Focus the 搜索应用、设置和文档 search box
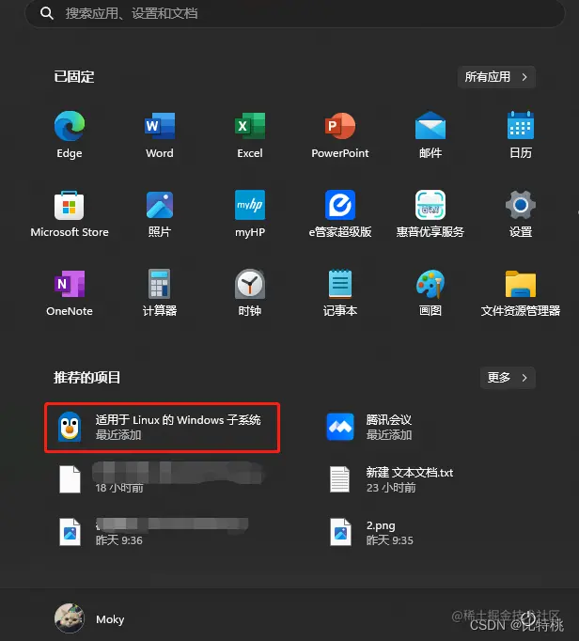This screenshot has width=579, height=641. tap(295, 13)
